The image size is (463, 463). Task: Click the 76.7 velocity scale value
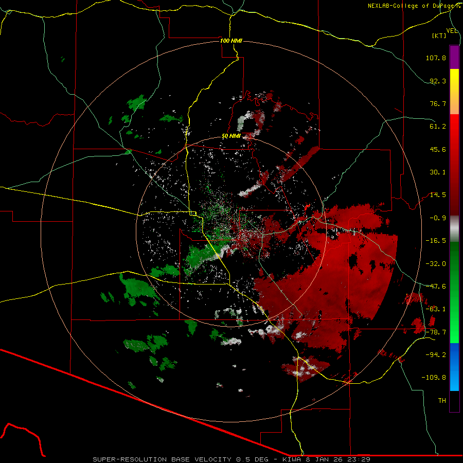pyautogui.click(x=438, y=103)
